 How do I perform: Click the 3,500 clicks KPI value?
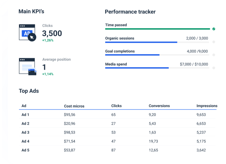pyautogui.click(x=52, y=33)
